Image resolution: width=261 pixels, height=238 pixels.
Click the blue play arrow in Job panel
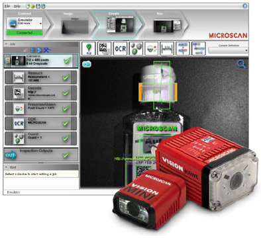pos(40,50)
